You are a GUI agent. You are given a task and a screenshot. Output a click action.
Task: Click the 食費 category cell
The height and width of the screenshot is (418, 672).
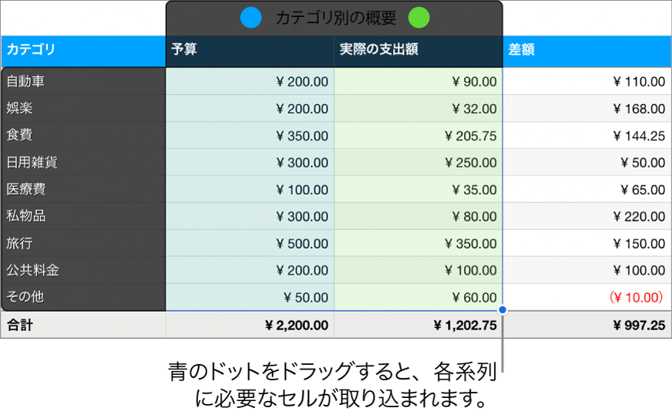click(83, 135)
